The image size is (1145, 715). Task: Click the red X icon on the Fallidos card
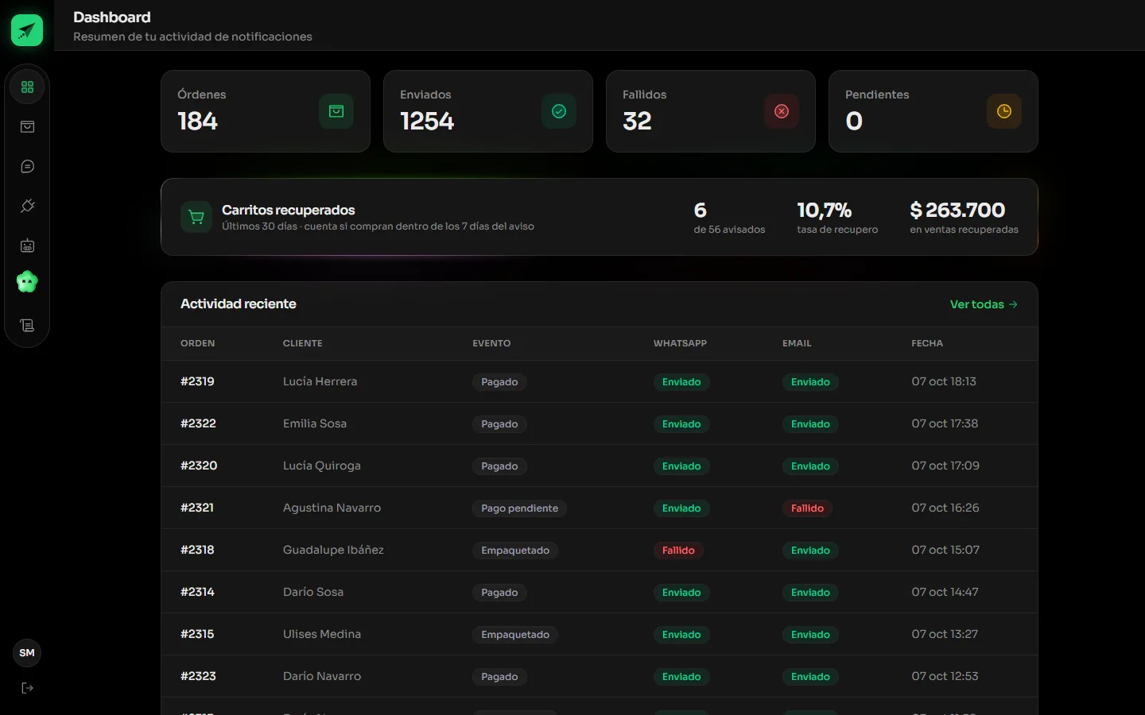pos(782,111)
